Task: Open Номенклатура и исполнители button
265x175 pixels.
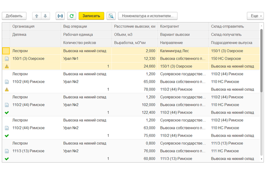Action: click(x=148, y=16)
